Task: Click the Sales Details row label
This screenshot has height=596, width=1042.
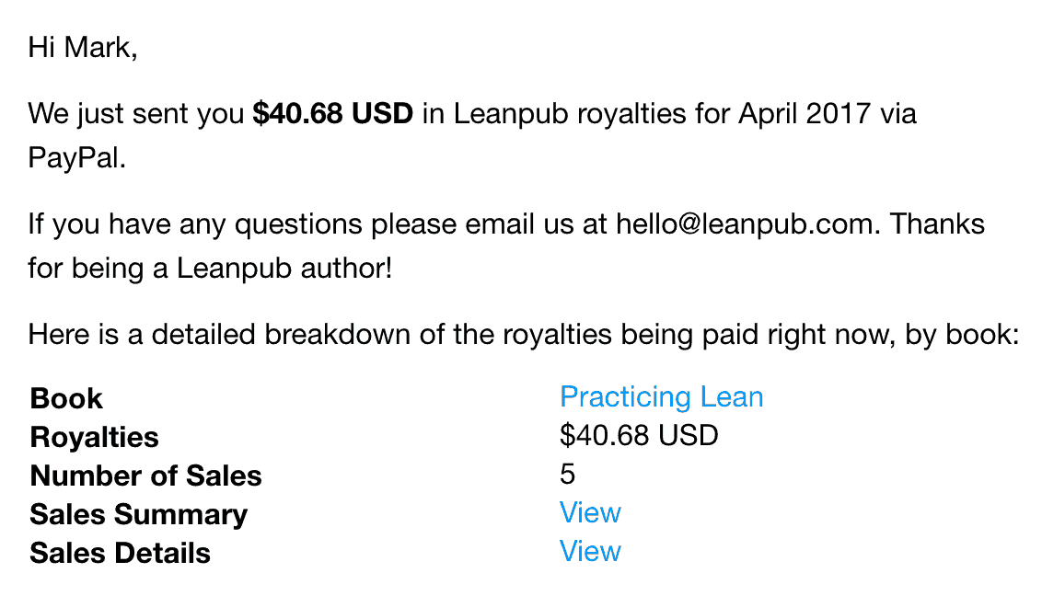Action: point(121,553)
